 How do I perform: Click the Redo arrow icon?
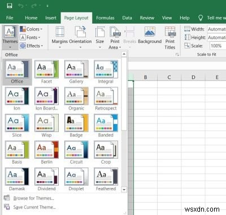(x=34, y=6)
